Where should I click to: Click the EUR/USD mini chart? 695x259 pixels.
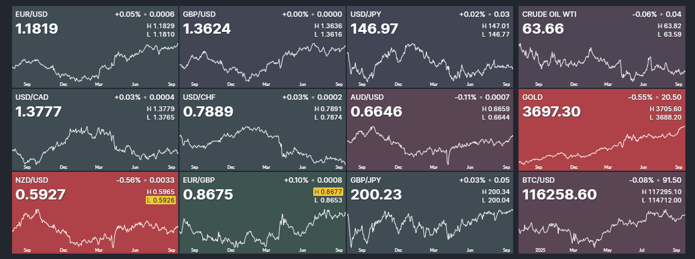click(95, 62)
